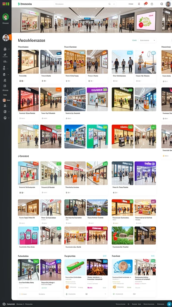172x307 pixels.
Task: Open the sort dropdown beside the page heading
Action: (x=147, y=40)
